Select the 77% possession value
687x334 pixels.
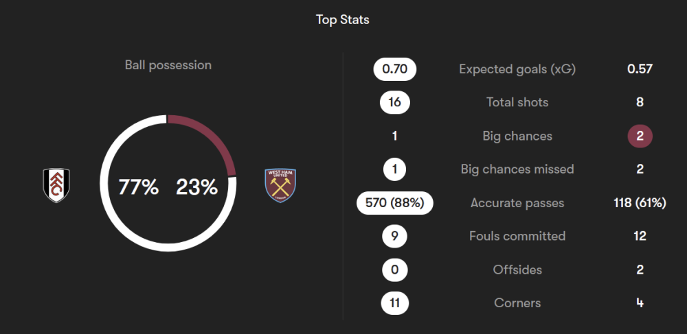coord(138,187)
